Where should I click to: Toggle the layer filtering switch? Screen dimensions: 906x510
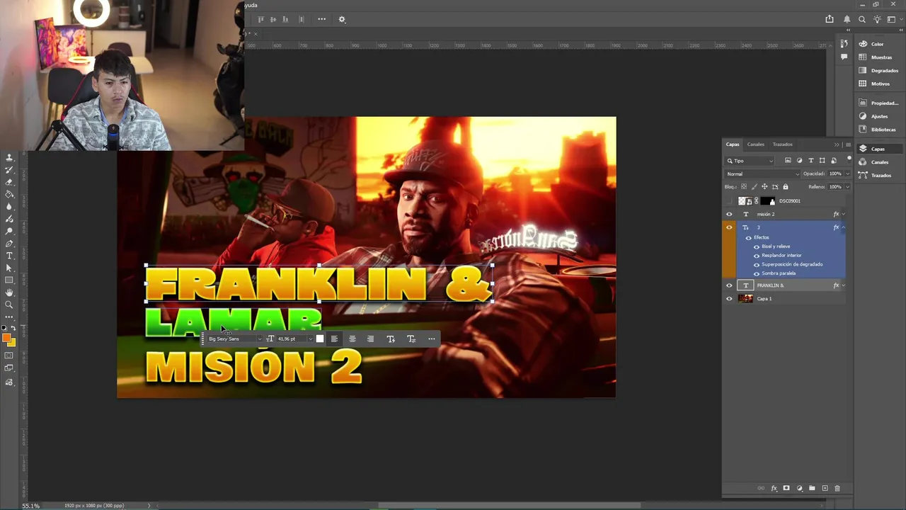click(x=849, y=159)
